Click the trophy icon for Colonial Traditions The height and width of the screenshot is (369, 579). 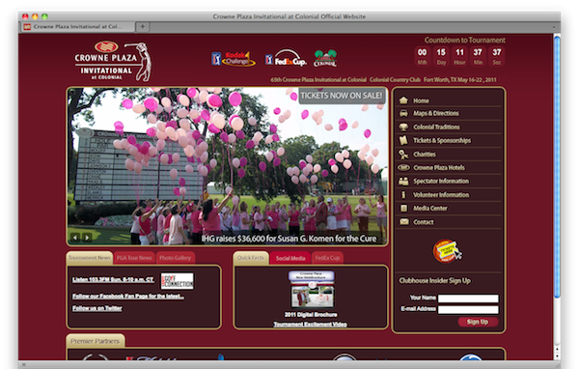pyautogui.click(x=403, y=127)
